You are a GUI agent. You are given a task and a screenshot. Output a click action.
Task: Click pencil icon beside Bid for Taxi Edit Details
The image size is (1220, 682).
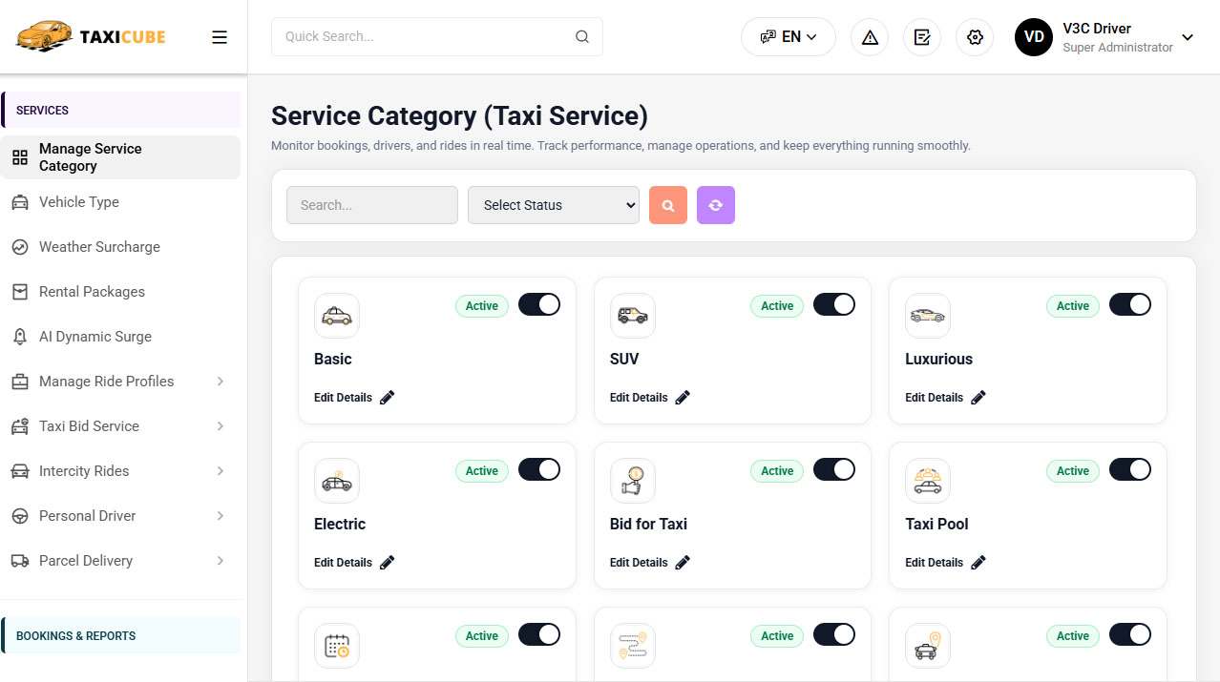[x=683, y=563]
